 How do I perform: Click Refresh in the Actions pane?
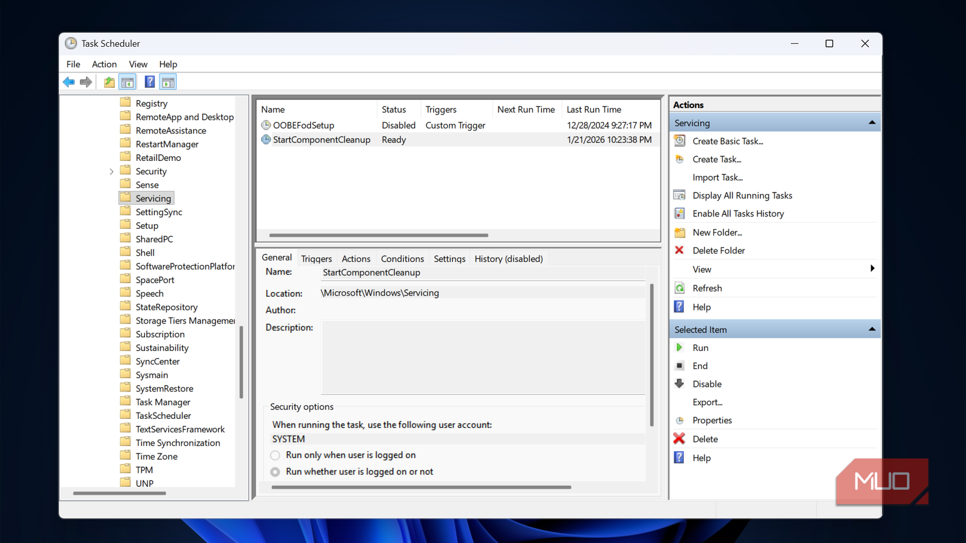click(707, 288)
